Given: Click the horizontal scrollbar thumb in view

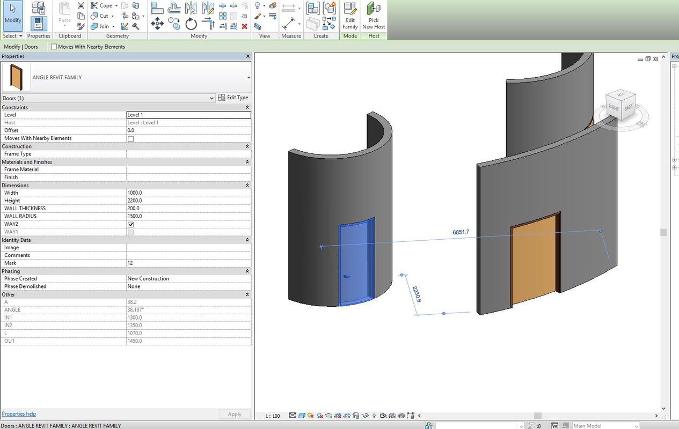Looking at the screenshot, I should tap(537, 416).
